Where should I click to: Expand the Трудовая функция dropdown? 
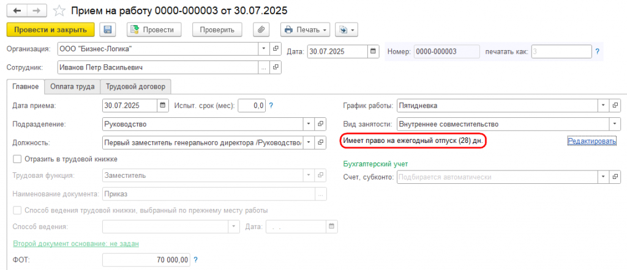click(309, 175)
